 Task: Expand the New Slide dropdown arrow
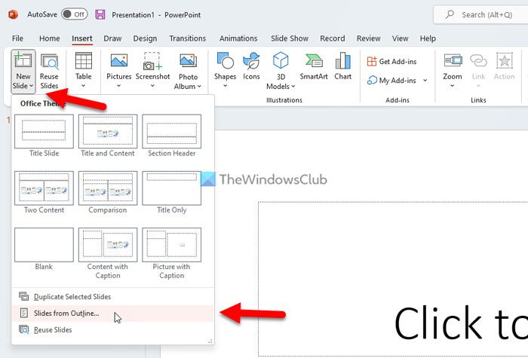[x=32, y=86]
